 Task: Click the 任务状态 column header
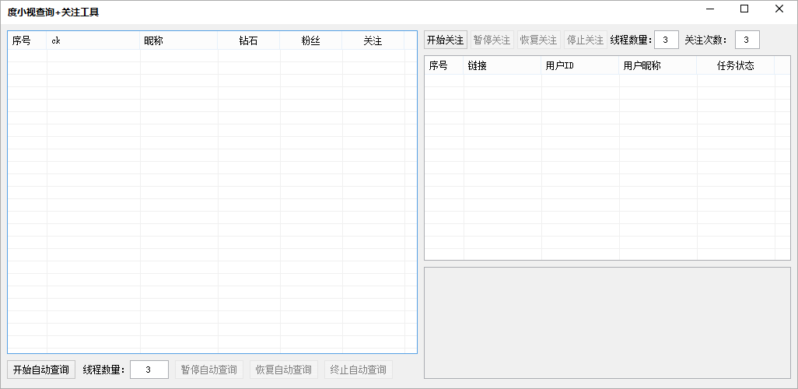[x=736, y=66]
